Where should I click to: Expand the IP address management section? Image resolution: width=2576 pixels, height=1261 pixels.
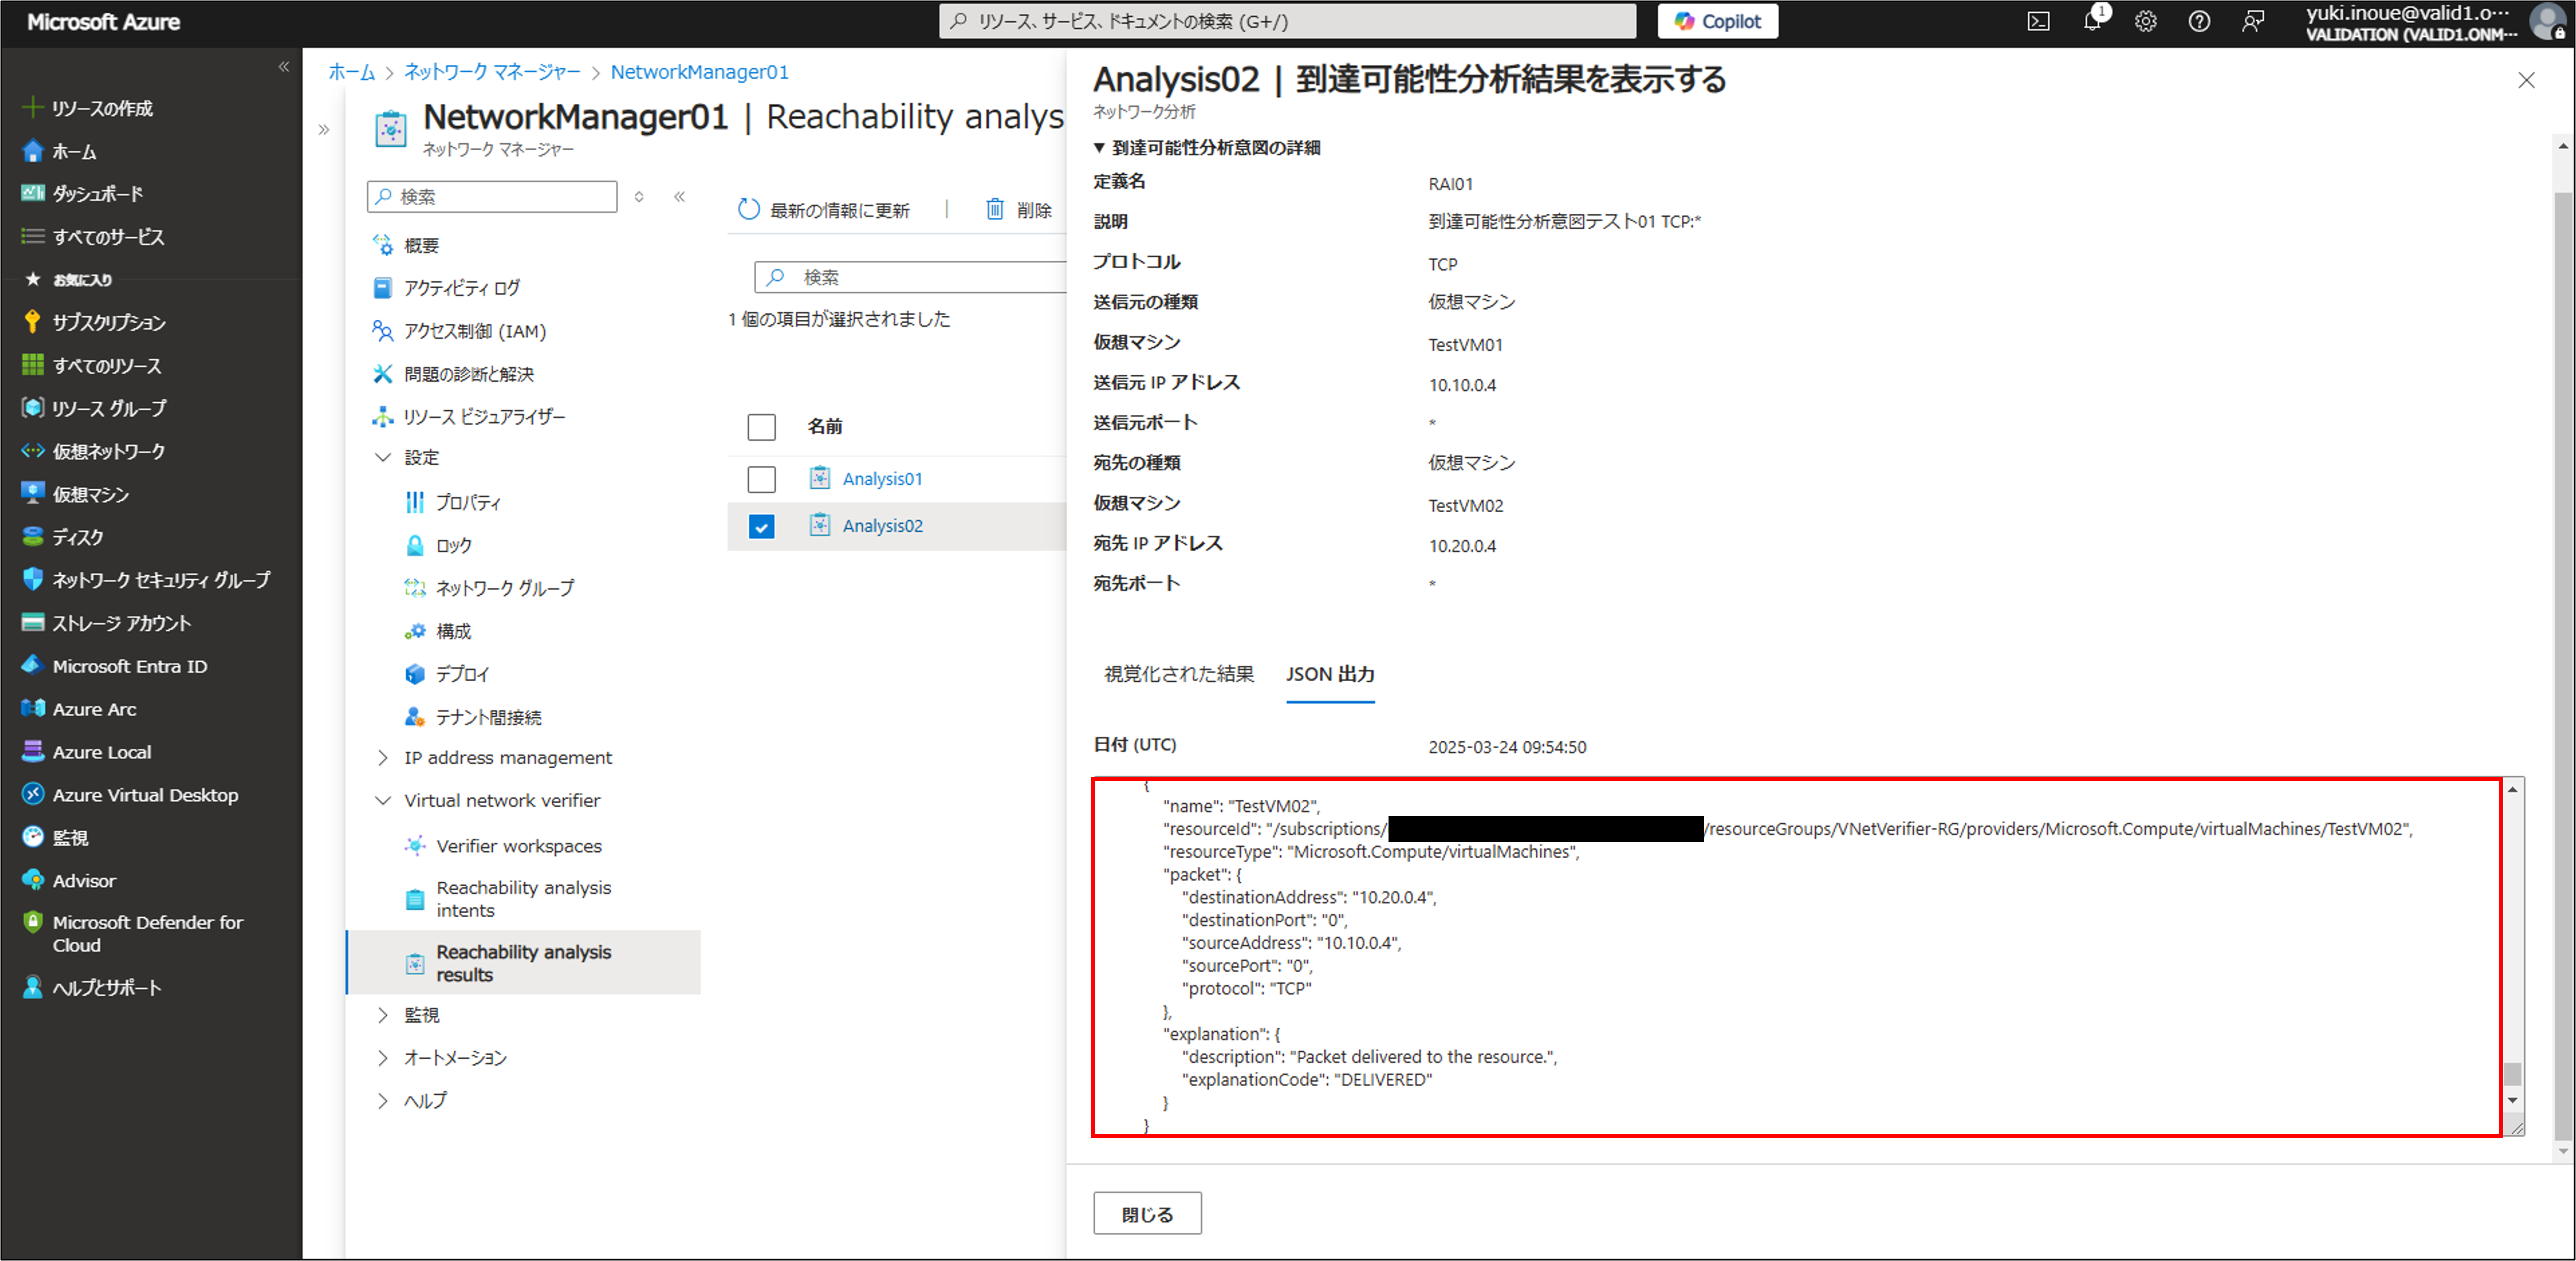(x=383, y=758)
